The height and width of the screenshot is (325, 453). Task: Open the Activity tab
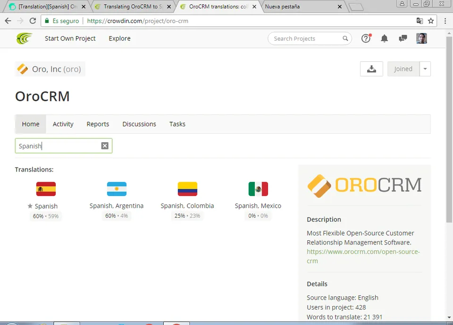coord(63,124)
